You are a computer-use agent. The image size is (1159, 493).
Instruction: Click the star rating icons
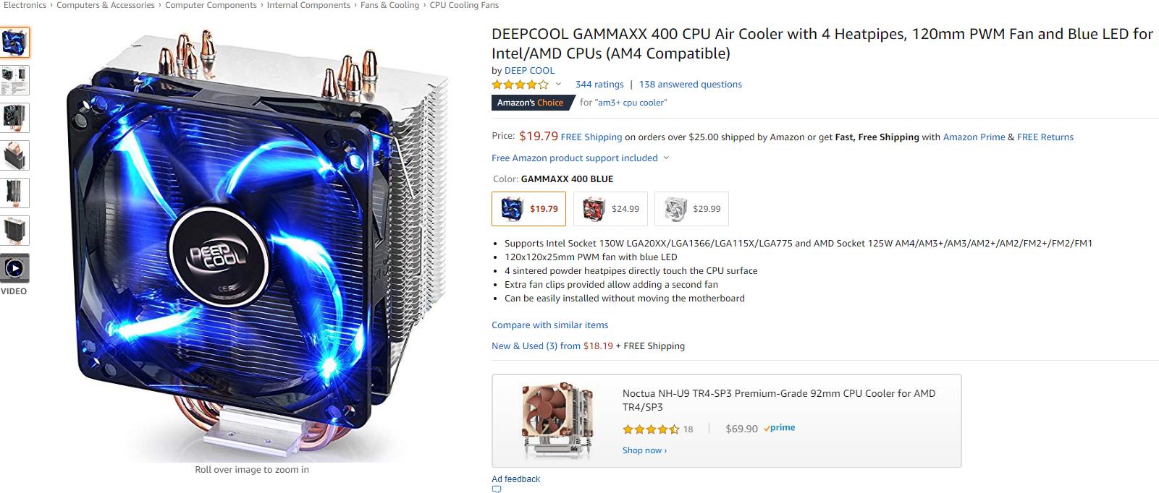pos(520,85)
